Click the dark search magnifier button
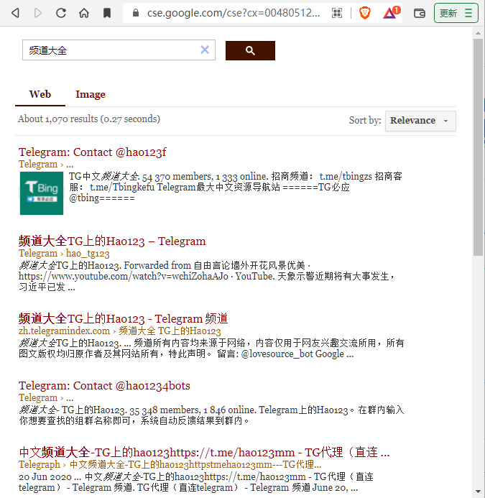This screenshot has height=498, width=485. click(250, 50)
